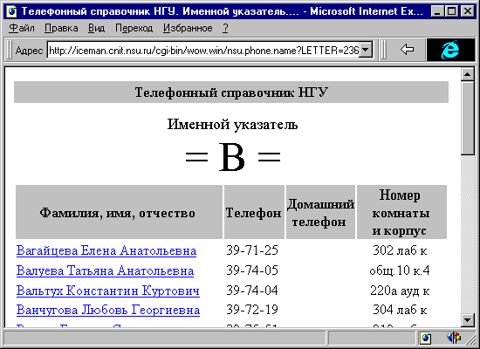
Task: Open the ? help menu
Action: click(225, 28)
